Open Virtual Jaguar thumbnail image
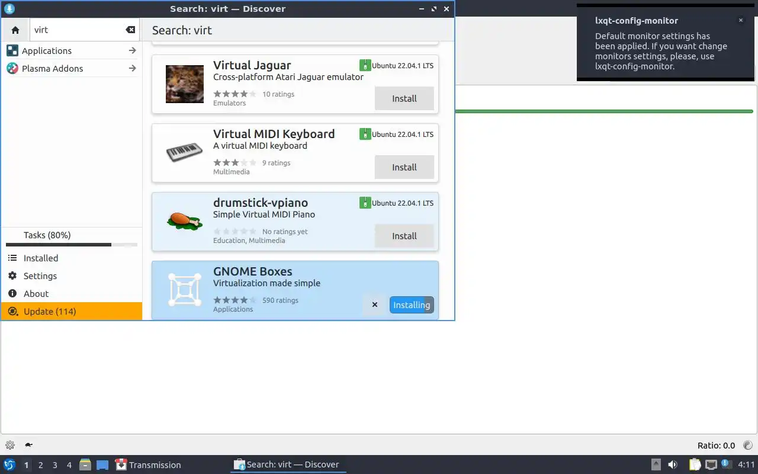Viewport: 758px width, 474px height. click(x=185, y=84)
